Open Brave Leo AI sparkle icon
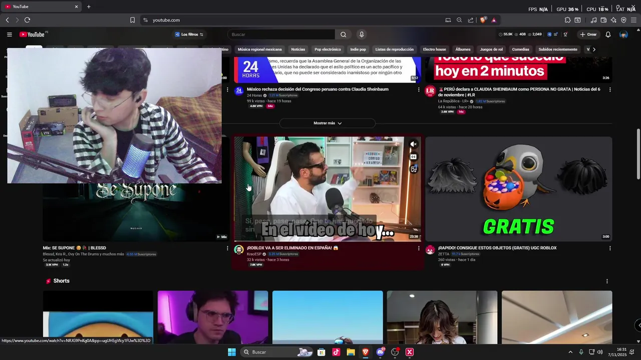Screen dimensions: 641x360 point(613,20)
